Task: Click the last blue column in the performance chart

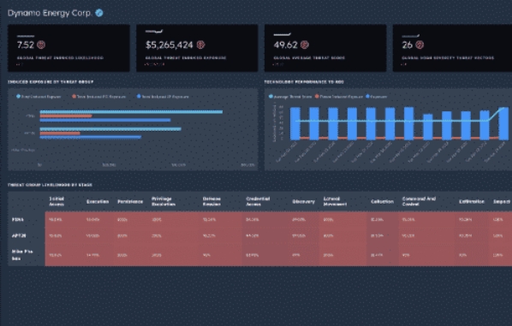Action: click(503, 123)
